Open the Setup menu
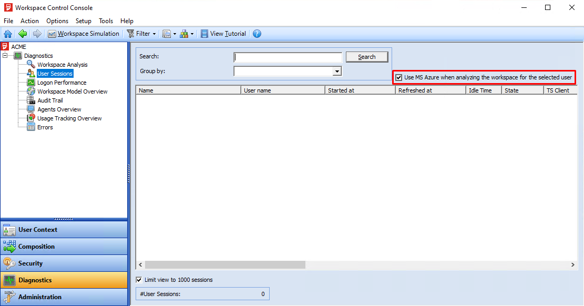Screen dimensions: 584x306 pyautogui.click(x=84, y=21)
